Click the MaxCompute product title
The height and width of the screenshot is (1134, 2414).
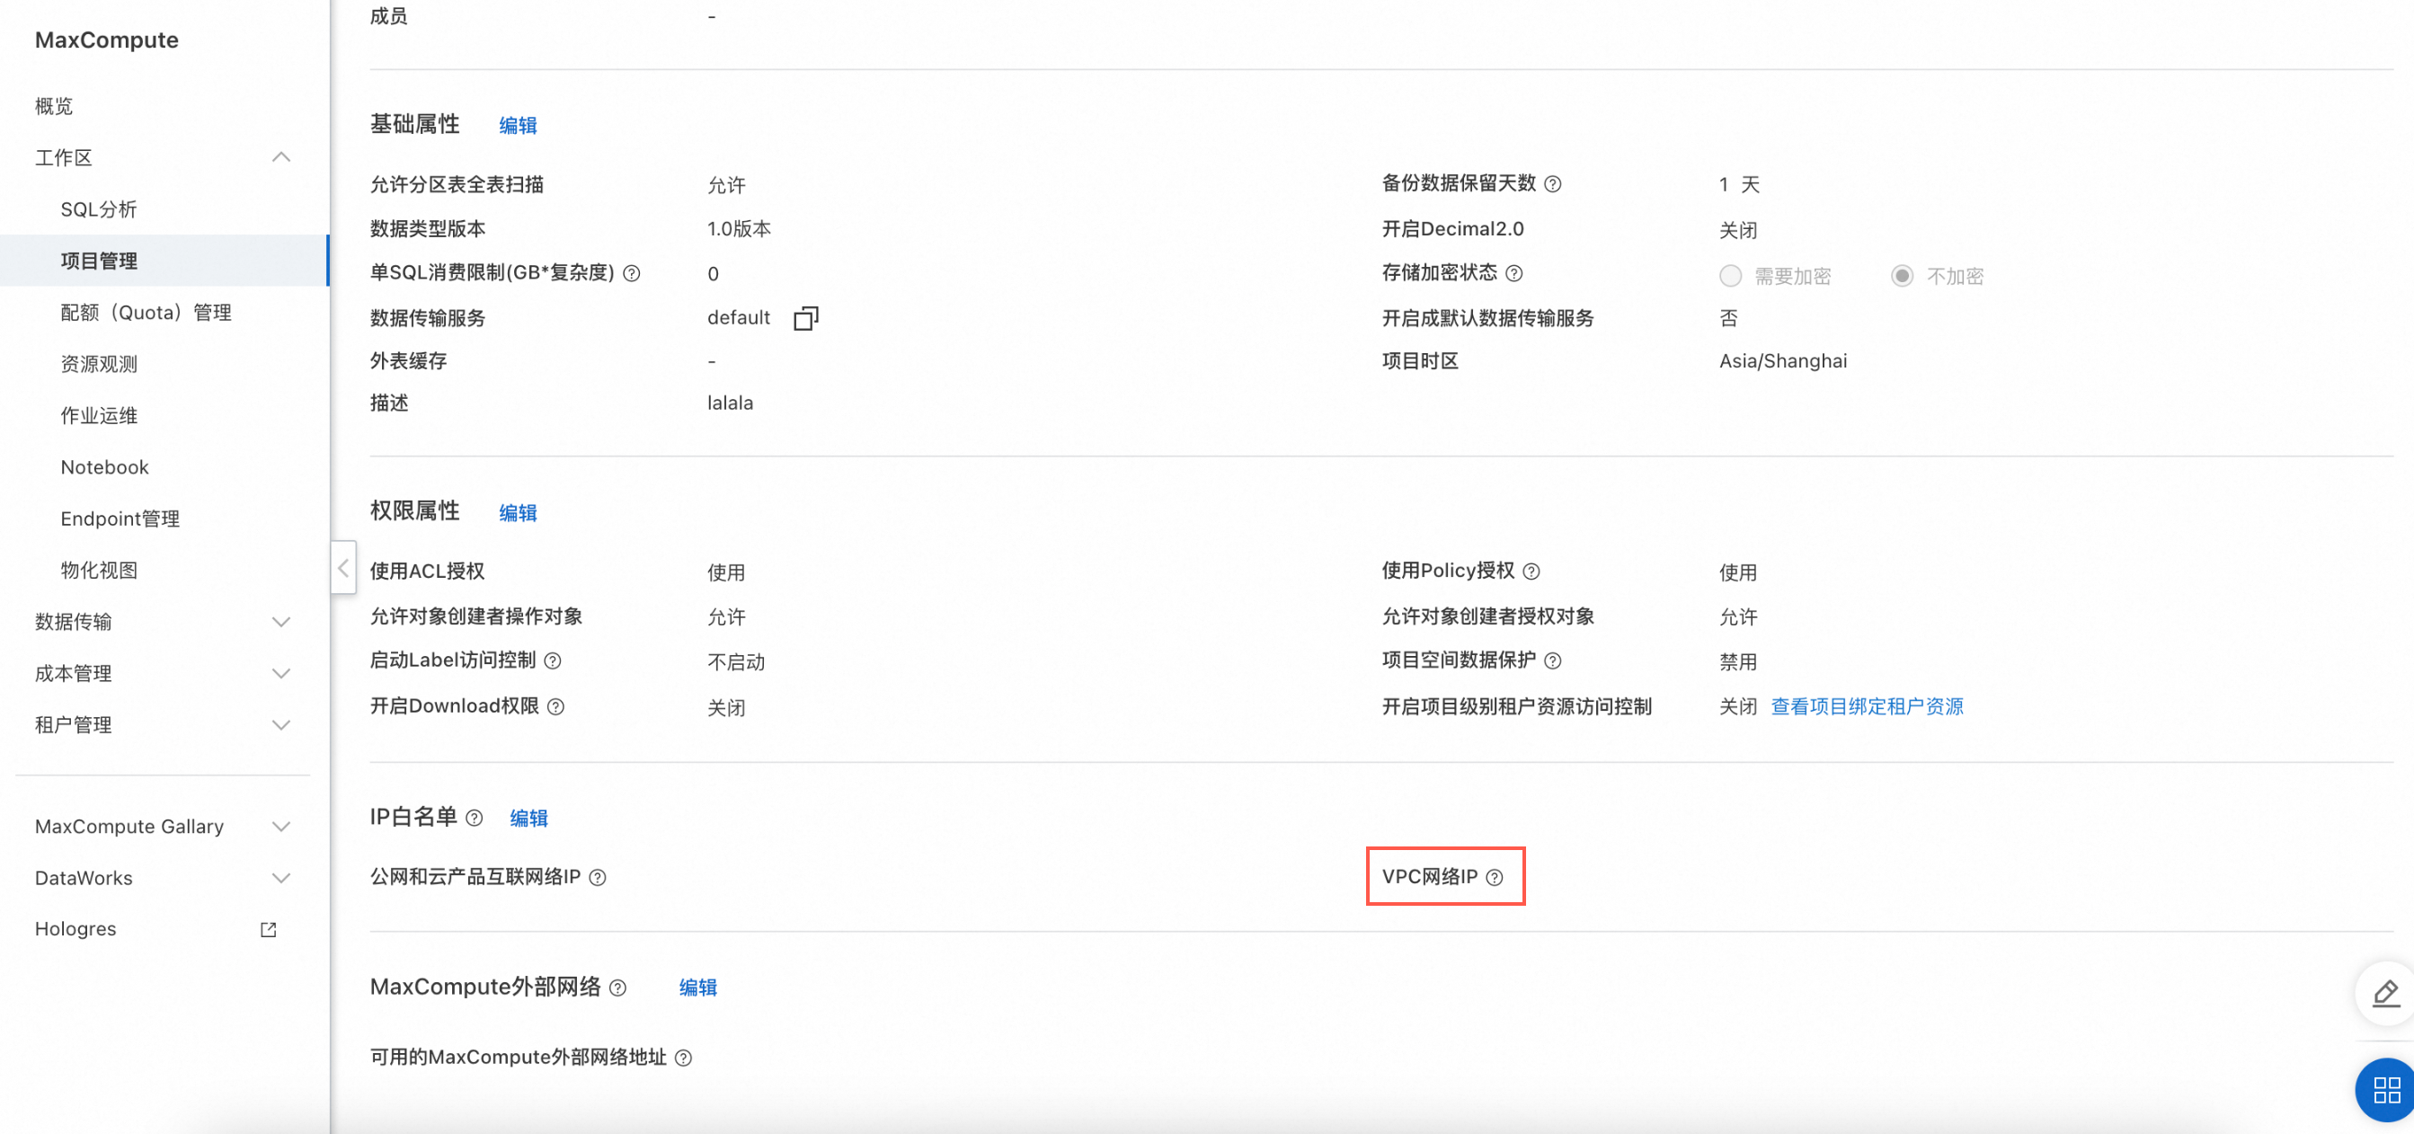pyautogui.click(x=107, y=40)
